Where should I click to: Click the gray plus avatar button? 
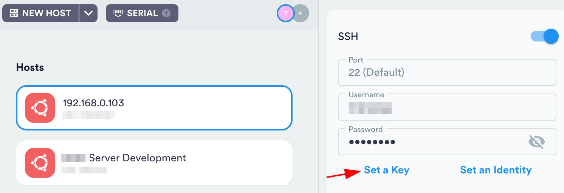click(301, 14)
